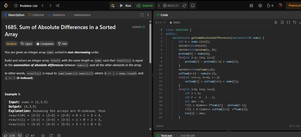Click code line 'vector<int>sufSum(n,0);'
301x137 pixels.
197,70
